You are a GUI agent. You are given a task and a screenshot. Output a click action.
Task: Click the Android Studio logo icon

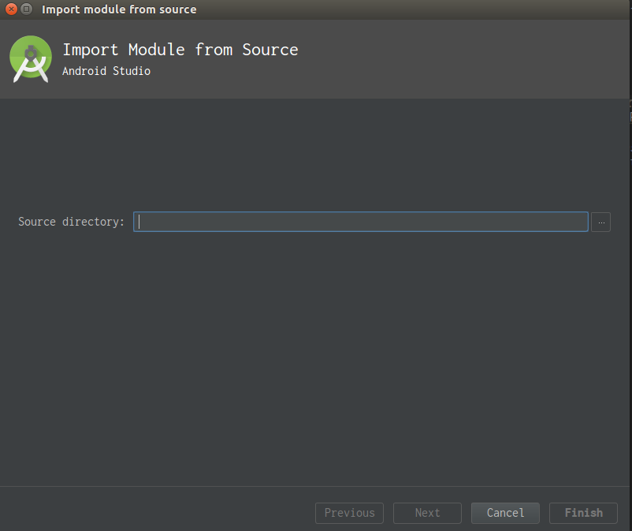point(31,59)
